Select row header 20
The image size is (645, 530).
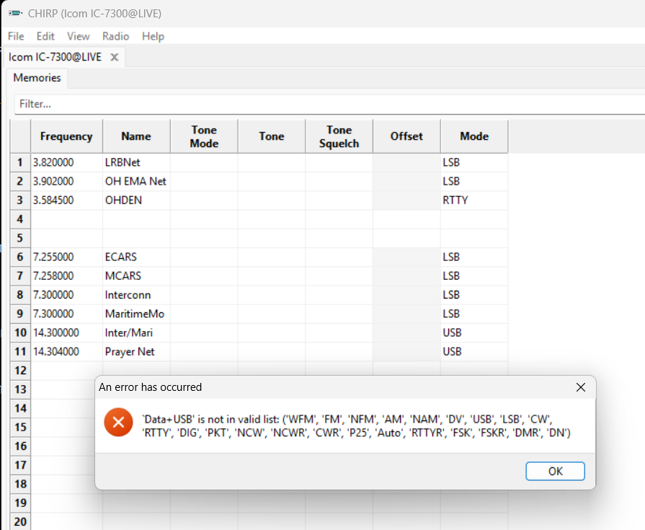[x=20, y=521]
